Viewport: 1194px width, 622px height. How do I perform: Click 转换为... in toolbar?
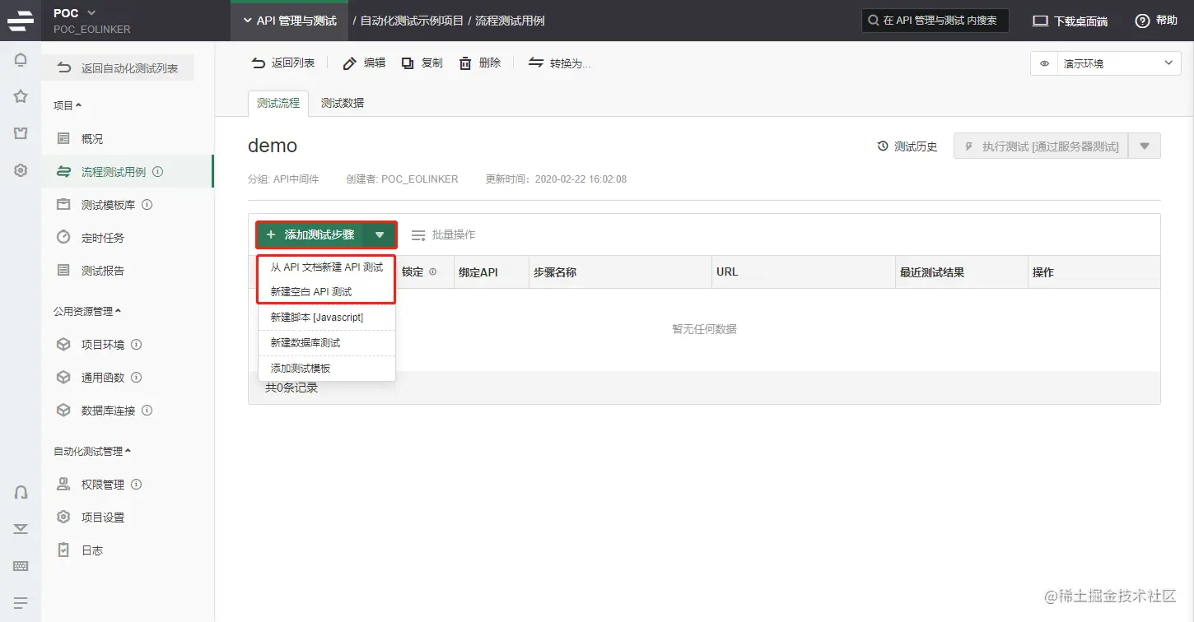click(x=560, y=63)
